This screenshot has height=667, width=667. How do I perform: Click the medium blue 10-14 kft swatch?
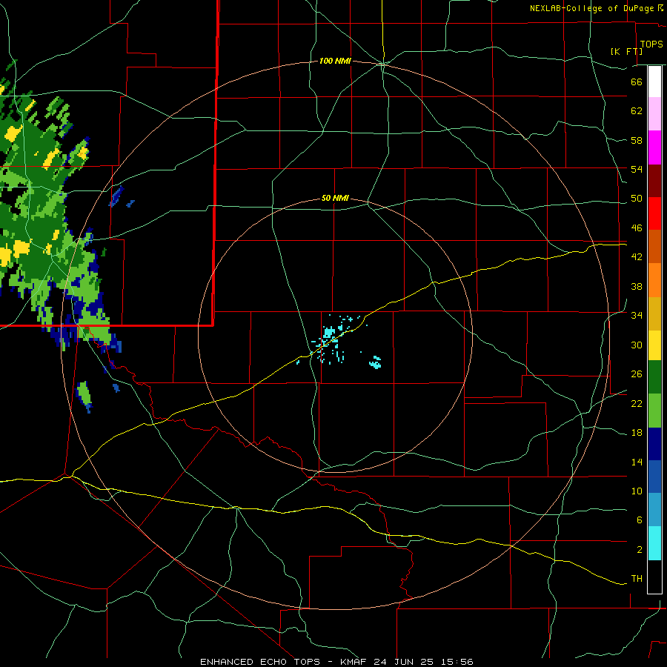pos(654,477)
